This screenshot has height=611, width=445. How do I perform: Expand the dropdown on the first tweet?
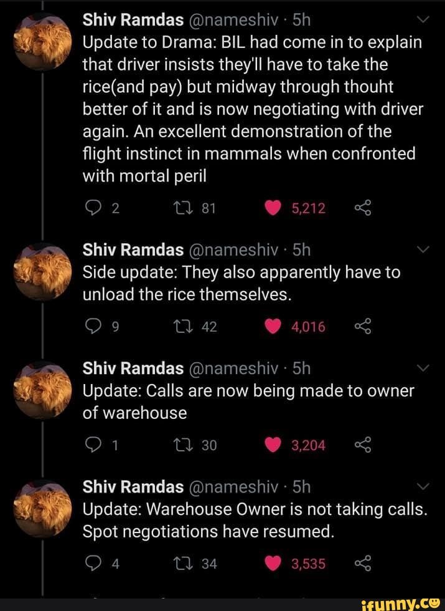coord(423,19)
